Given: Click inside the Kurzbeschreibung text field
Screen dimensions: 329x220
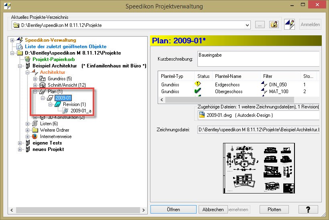Looking at the screenshot, I should tap(258, 59).
